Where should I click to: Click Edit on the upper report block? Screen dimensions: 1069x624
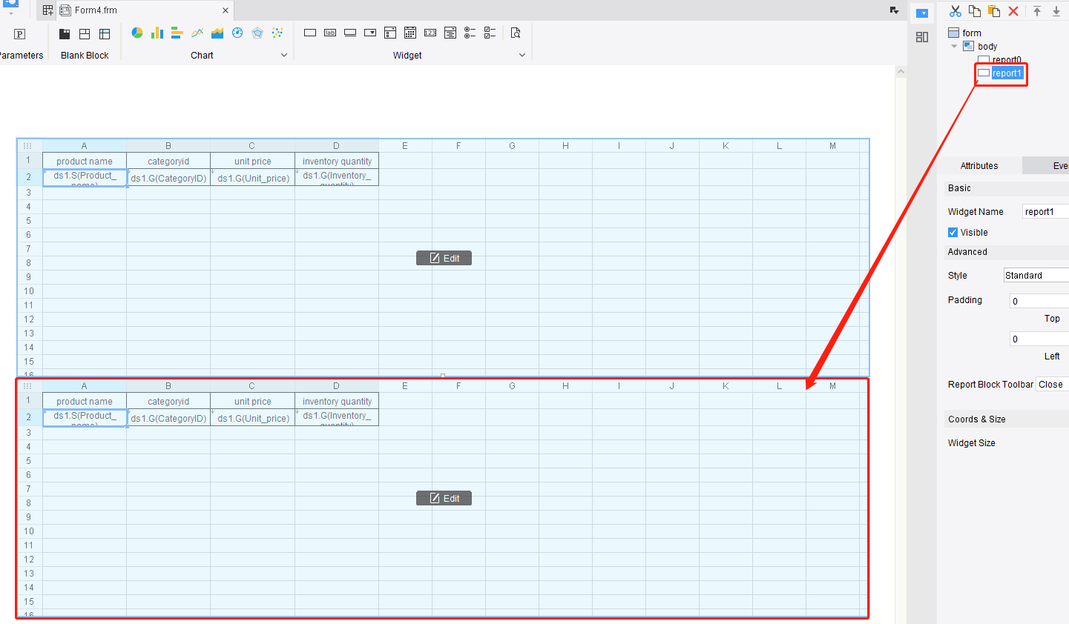click(x=444, y=257)
